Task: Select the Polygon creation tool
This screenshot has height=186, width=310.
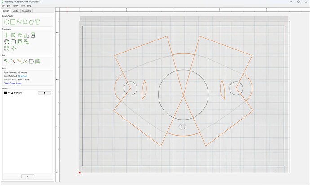Action: click(x=31, y=22)
